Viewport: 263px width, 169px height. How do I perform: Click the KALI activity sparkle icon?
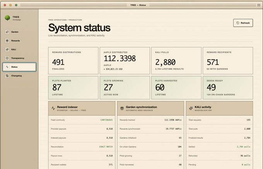point(191,108)
